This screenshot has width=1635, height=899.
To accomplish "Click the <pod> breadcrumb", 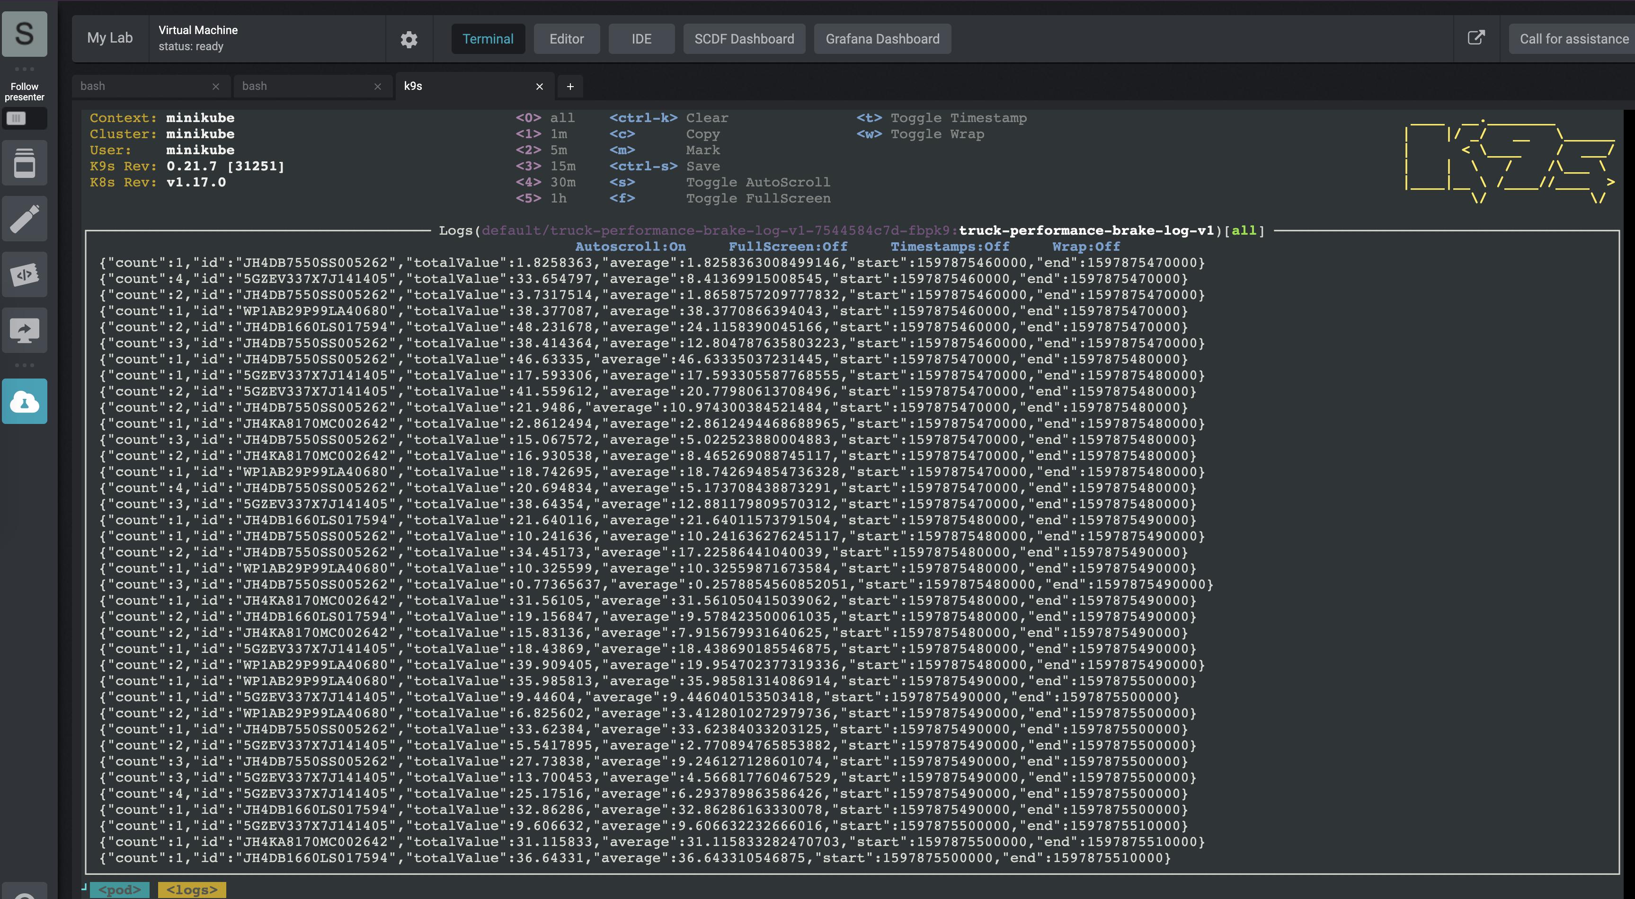I will (x=119, y=890).
